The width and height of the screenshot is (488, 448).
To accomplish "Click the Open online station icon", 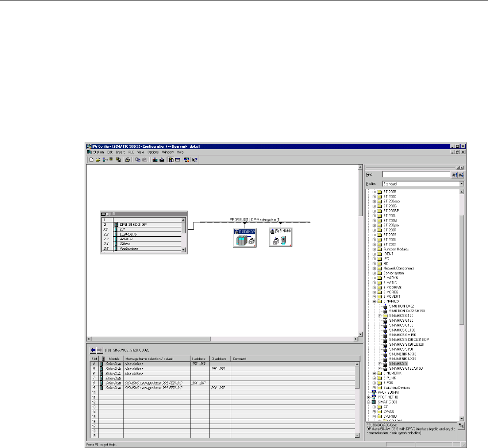I will [x=105, y=160].
